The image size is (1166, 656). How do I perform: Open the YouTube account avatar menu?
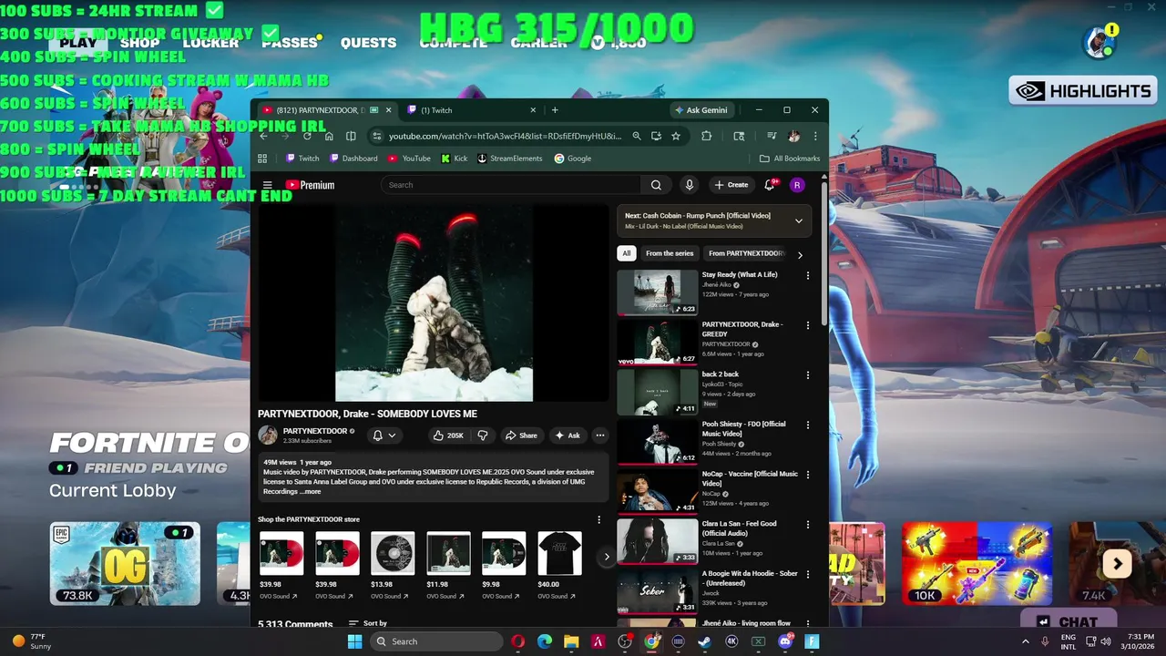[797, 185]
